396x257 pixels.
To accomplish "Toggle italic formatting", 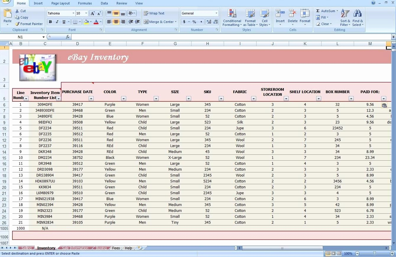I will [x=57, y=22].
